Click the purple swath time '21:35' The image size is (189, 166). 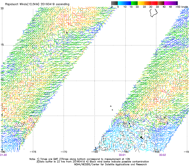[x=4, y=155]
